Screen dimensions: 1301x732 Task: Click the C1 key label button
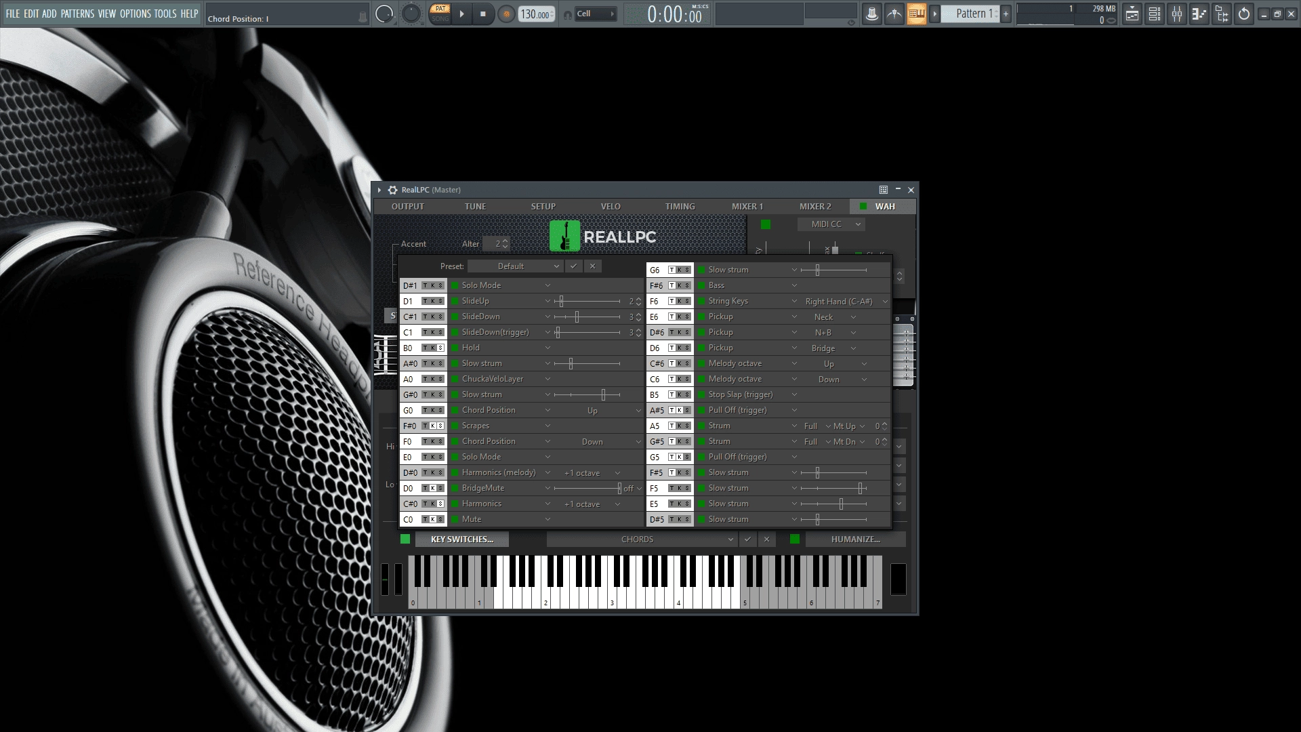pyautogui.click(x=409, y=332)
